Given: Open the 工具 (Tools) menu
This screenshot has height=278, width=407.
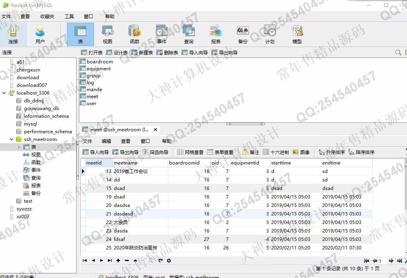Looking at the screenshot, I should 69,16.
